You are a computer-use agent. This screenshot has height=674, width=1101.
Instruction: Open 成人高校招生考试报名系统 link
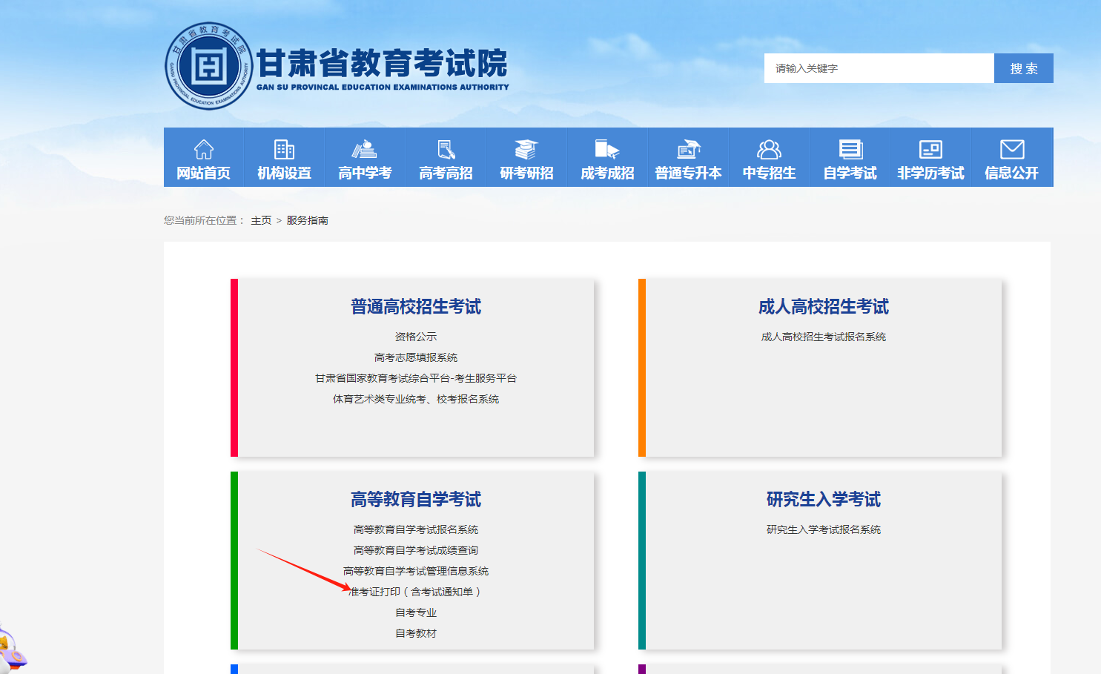coord(823,337)
